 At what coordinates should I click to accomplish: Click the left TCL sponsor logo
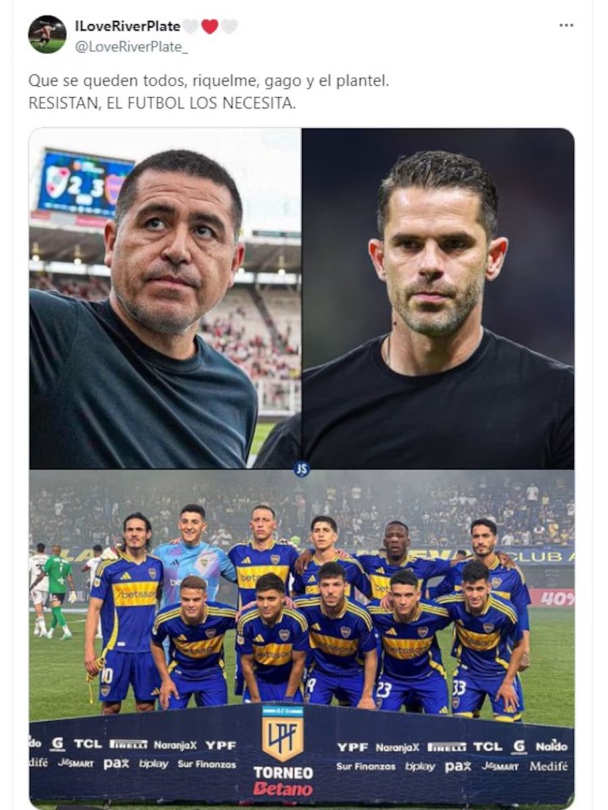click(x=88, y=744)
